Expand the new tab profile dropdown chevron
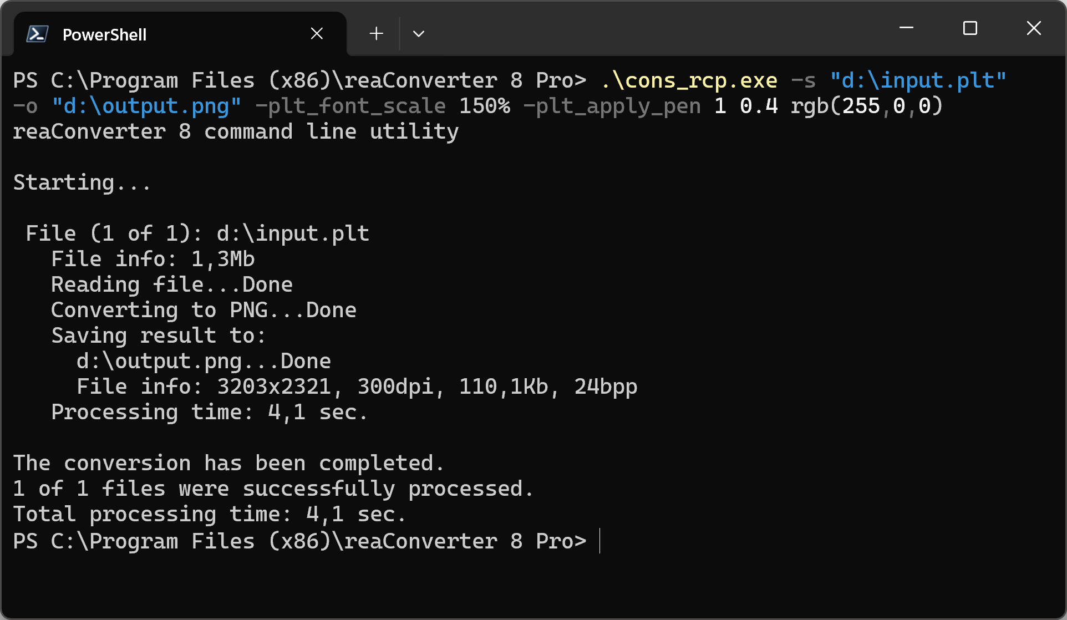 tap(419, 34)
